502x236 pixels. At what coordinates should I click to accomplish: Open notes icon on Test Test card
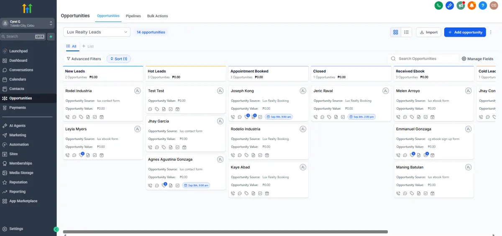coord(164,109)
